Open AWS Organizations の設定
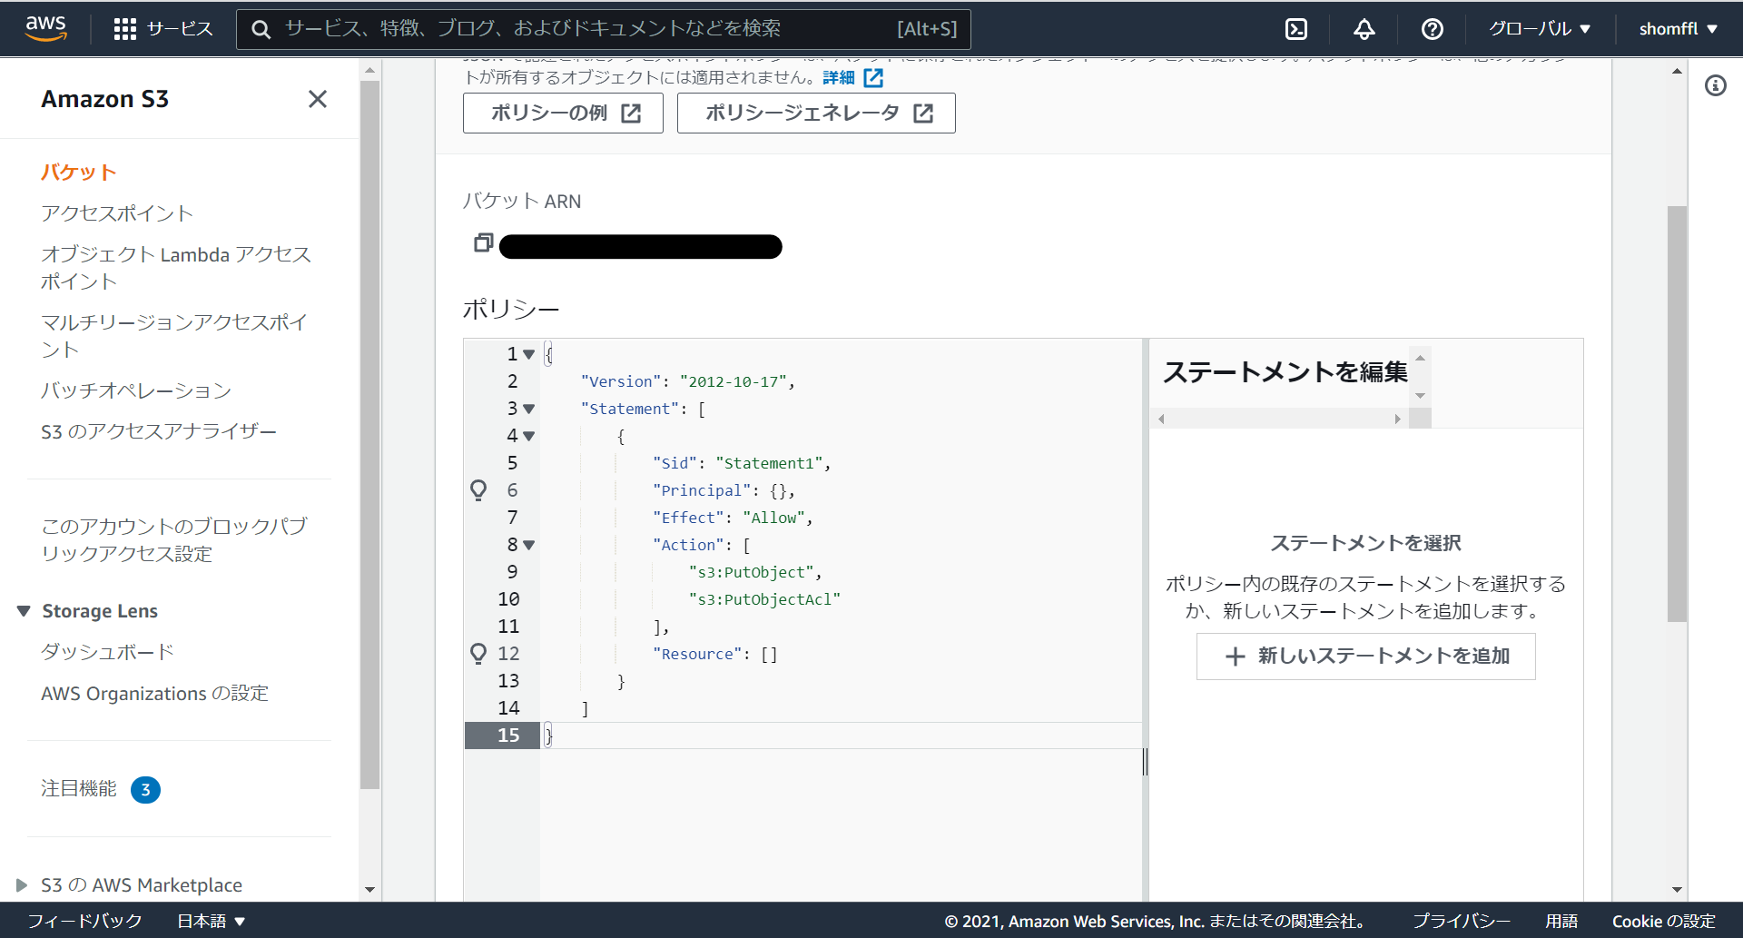 point(154,694)
